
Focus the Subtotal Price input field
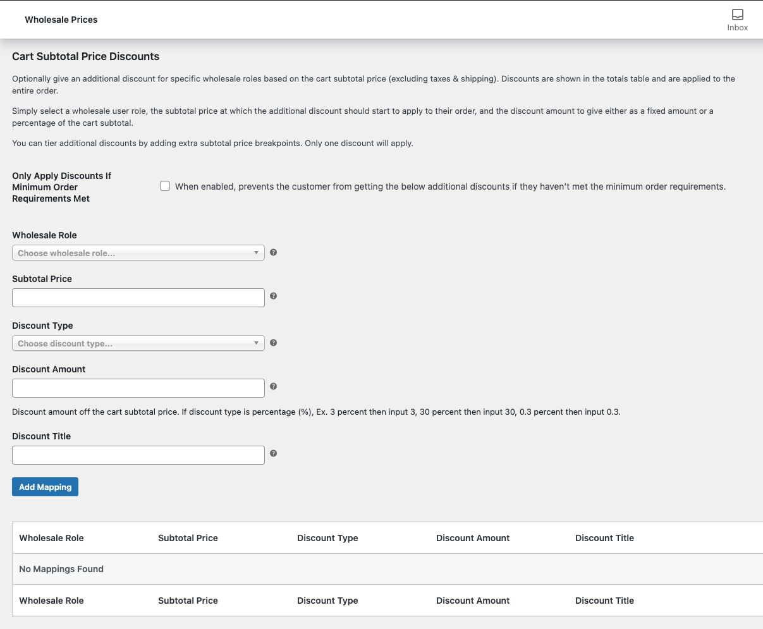(x=138, y=298)
